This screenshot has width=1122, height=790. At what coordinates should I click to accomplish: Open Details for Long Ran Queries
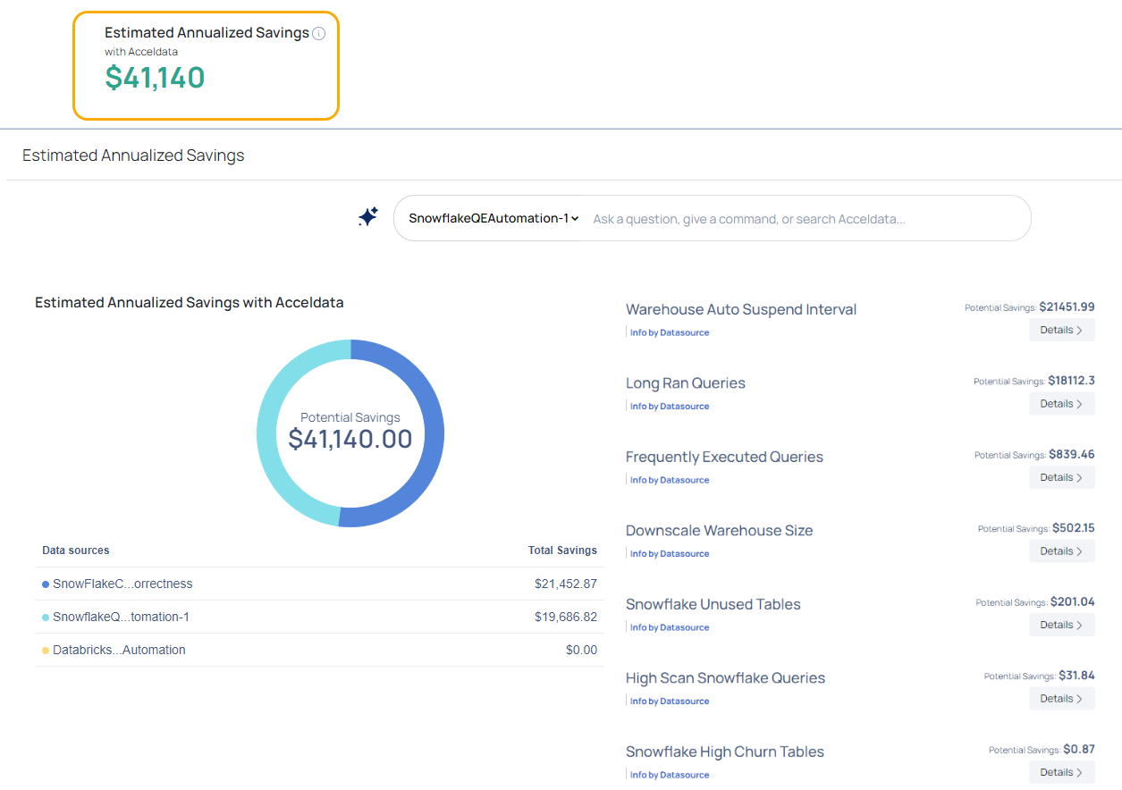[1061, 404]
